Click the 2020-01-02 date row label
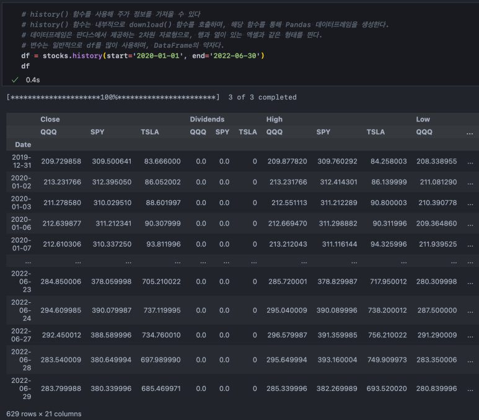The height and width of the screenshot is (420, 479). click(21, 182)
